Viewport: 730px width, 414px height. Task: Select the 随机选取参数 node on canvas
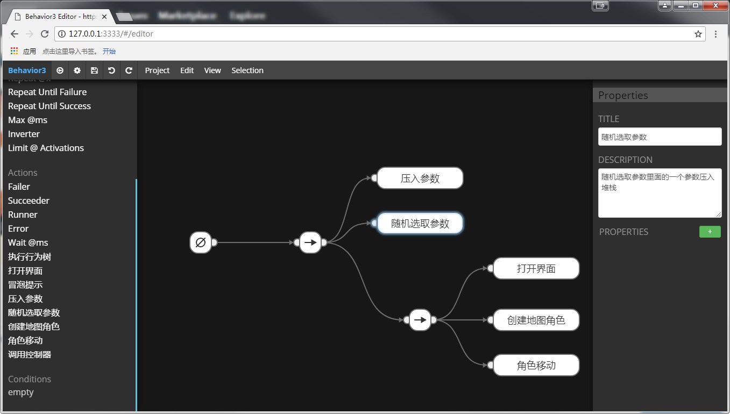(420, 223)
